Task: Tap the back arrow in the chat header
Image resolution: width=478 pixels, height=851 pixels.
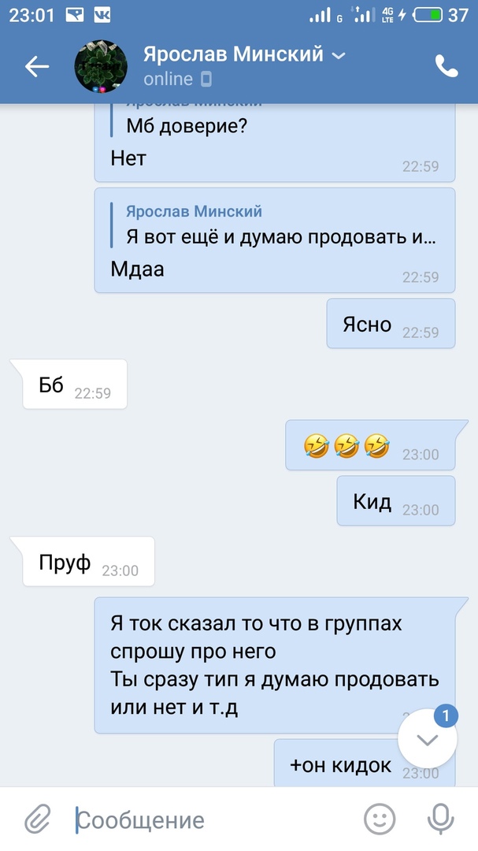Action: point(37,67)
